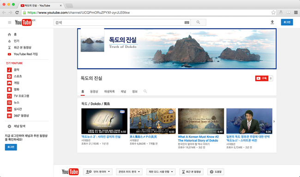
Task: Open the Chrome menu icon
Action: pos(296,12)
